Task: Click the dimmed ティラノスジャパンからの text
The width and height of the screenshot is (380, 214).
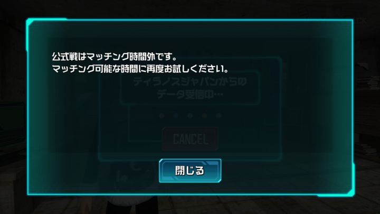Action: [x=190, y=81]
